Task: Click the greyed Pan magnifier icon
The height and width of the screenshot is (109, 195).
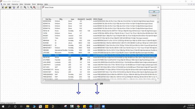Action: tap(28, 7)
